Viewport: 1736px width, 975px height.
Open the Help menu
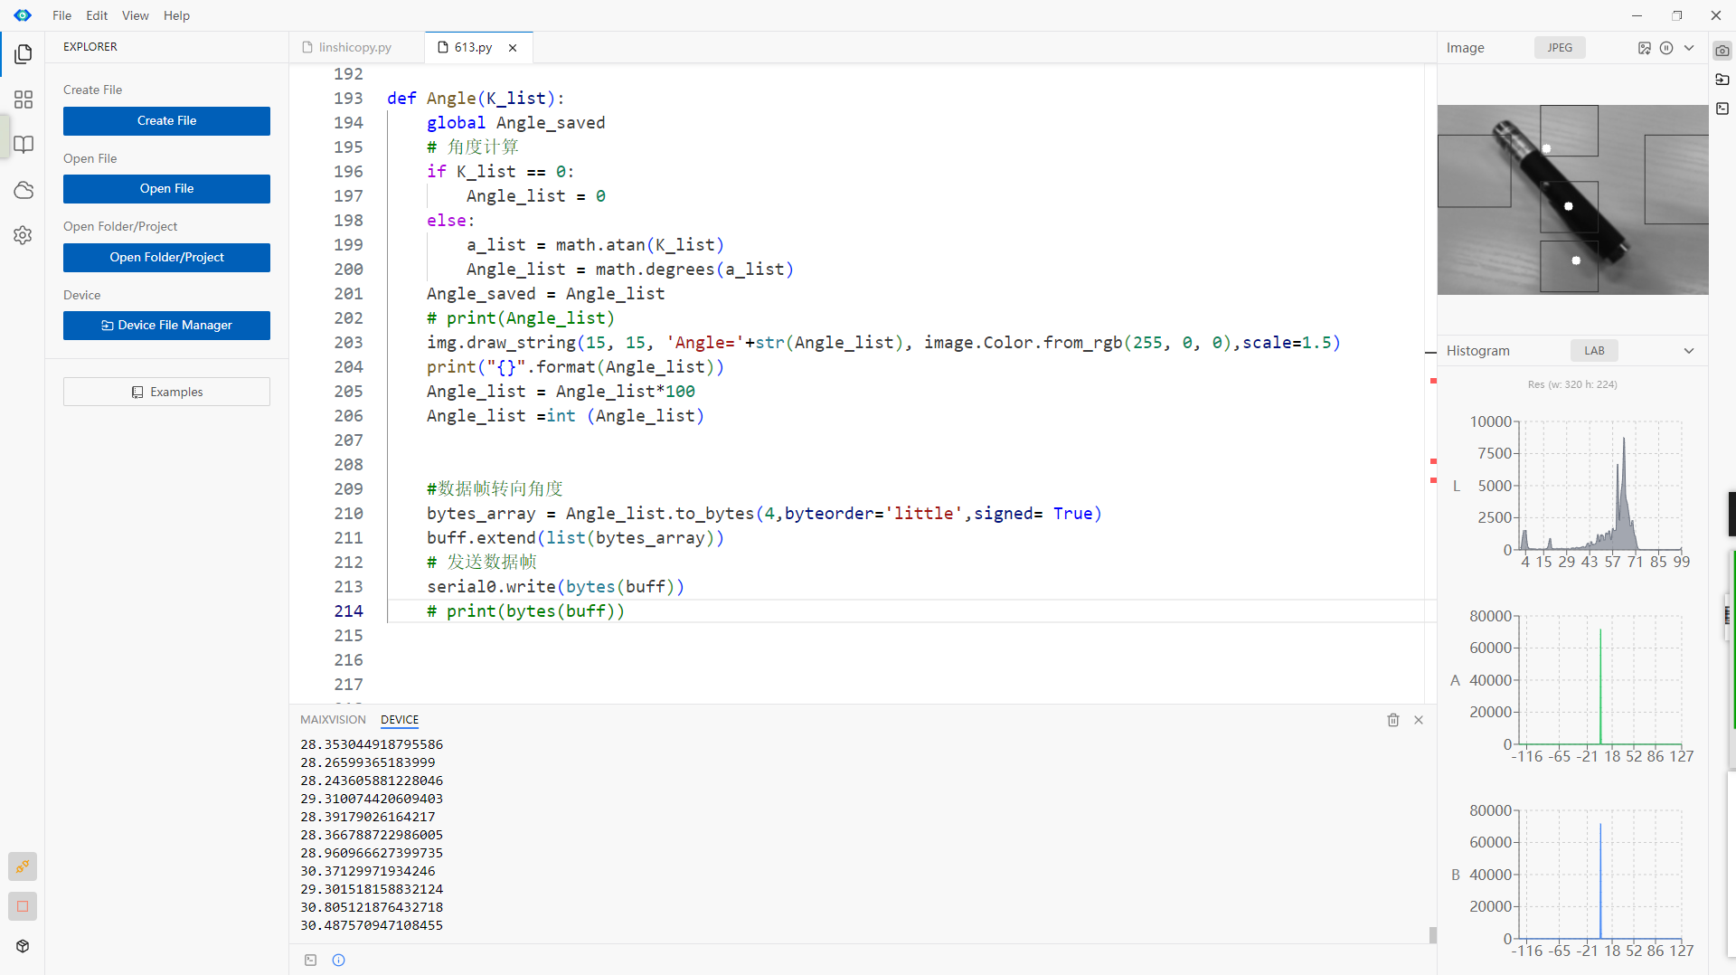[176, 15]
